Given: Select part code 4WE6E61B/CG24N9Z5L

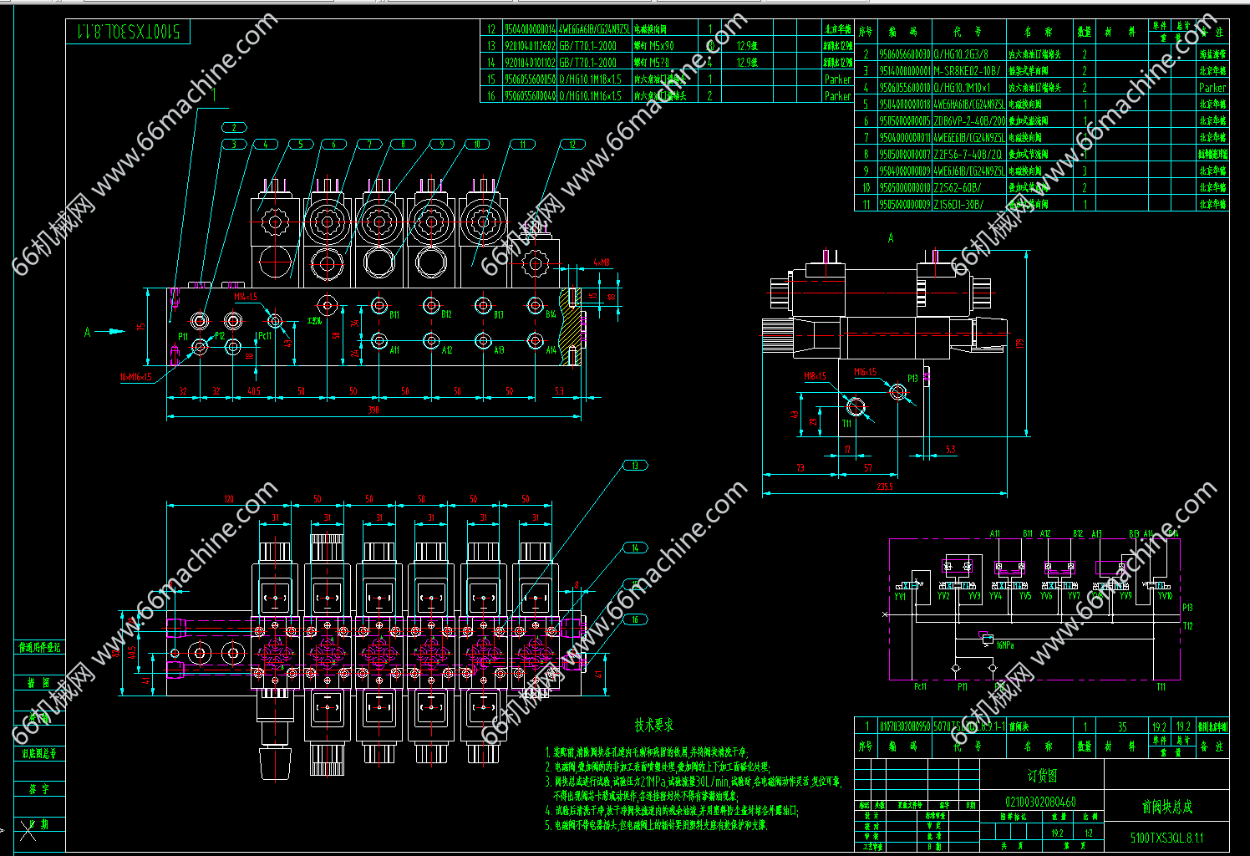Looking at the screenshot, I should tap(969, 137).
